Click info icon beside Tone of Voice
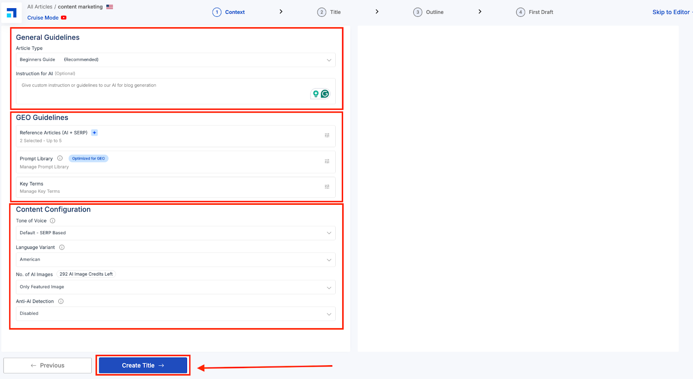 (52, 220)
